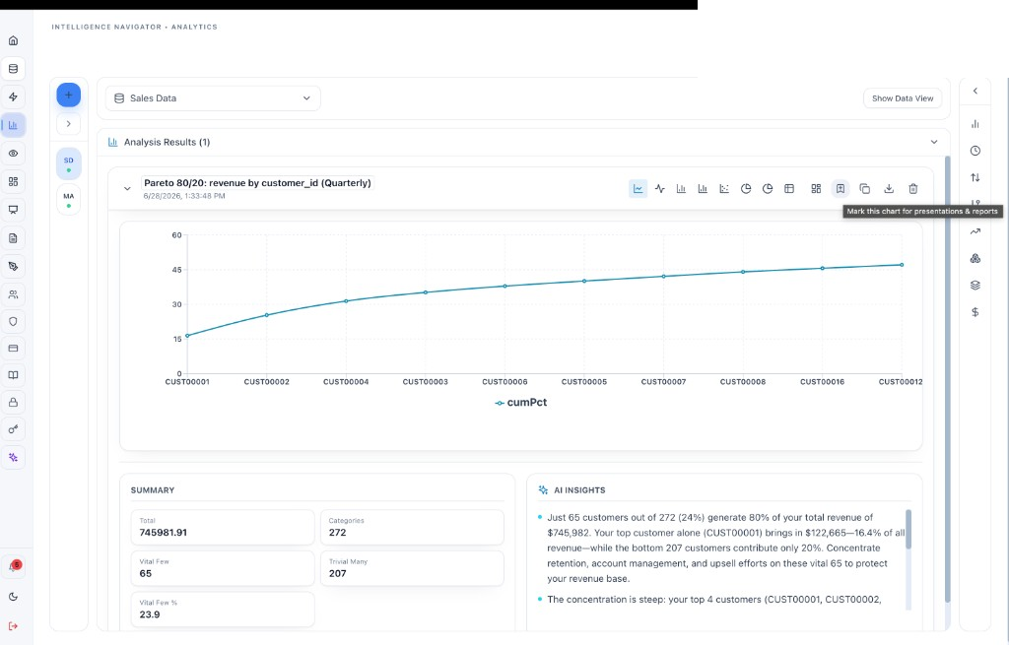The image size is (1009, 645).
Task: Open the presentation screen sidebar icon
Action: coord(13,210)
